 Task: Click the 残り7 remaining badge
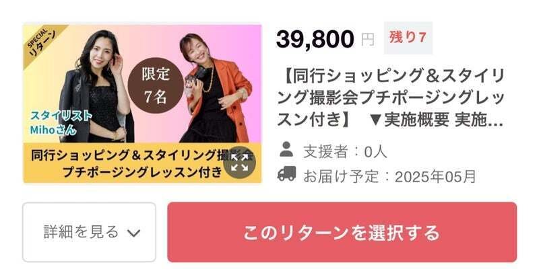(x=408, y=38)
